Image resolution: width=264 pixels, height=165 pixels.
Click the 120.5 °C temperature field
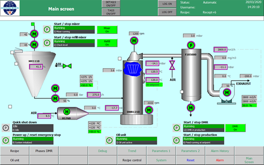(x=152, y=72)
